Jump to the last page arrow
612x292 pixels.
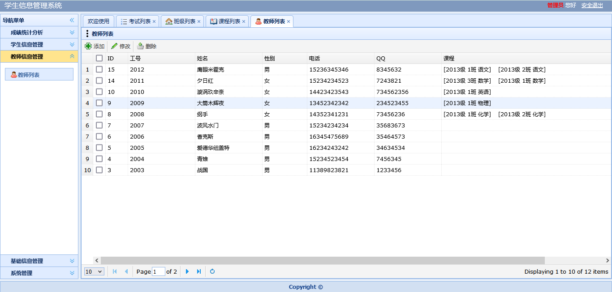199,271
